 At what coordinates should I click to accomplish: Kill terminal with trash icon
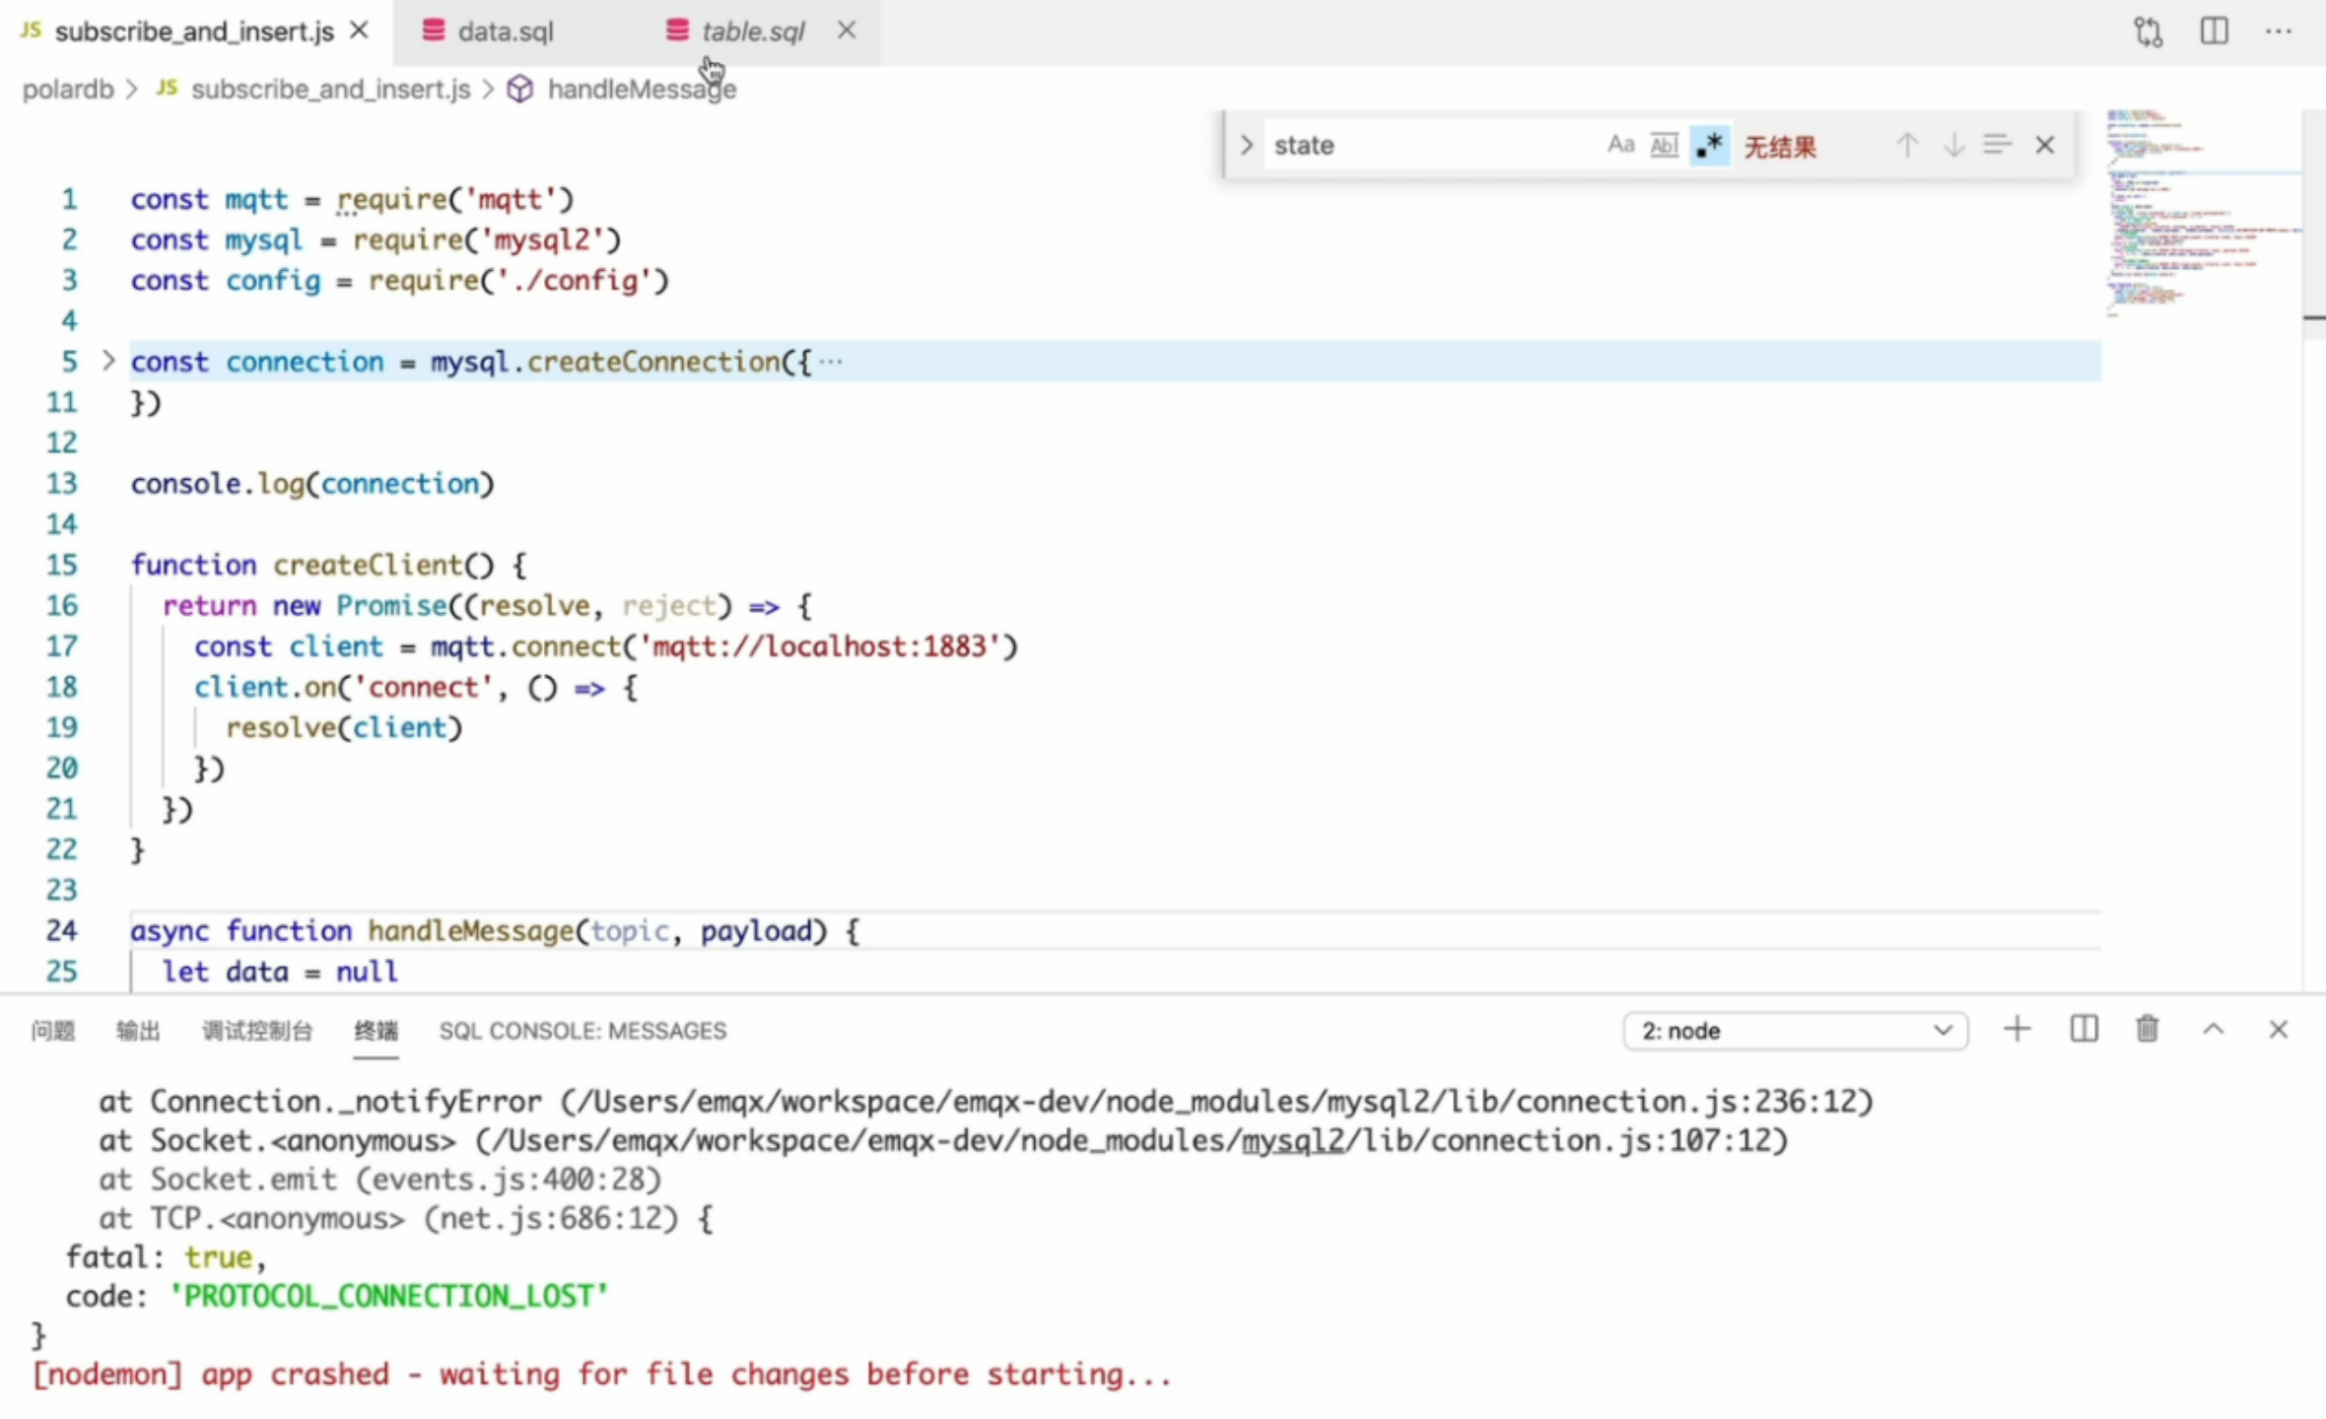(x=2148, y=1030)
